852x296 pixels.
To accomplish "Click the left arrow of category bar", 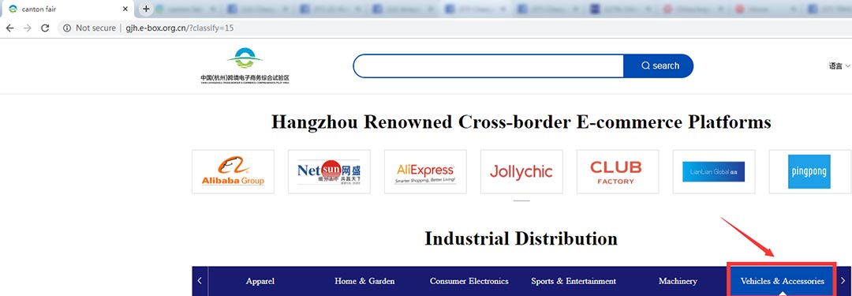I will pos(200,281).
